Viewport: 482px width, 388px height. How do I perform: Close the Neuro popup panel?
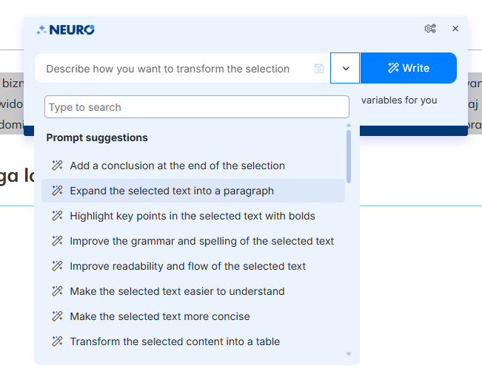click(455, 29)
